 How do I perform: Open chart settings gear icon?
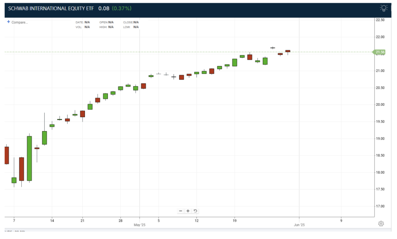click(381, 223)
